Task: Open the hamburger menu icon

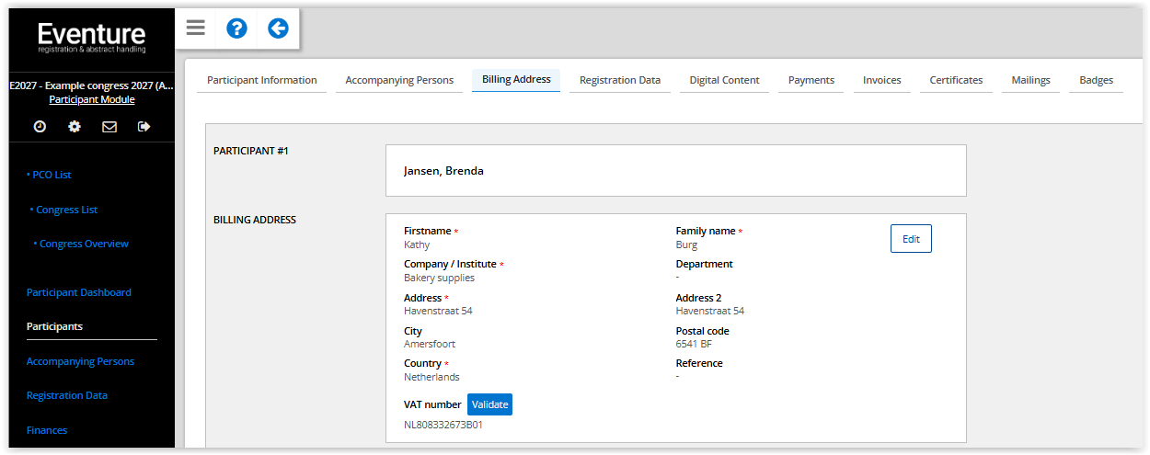Action: (x=195, y=28)
